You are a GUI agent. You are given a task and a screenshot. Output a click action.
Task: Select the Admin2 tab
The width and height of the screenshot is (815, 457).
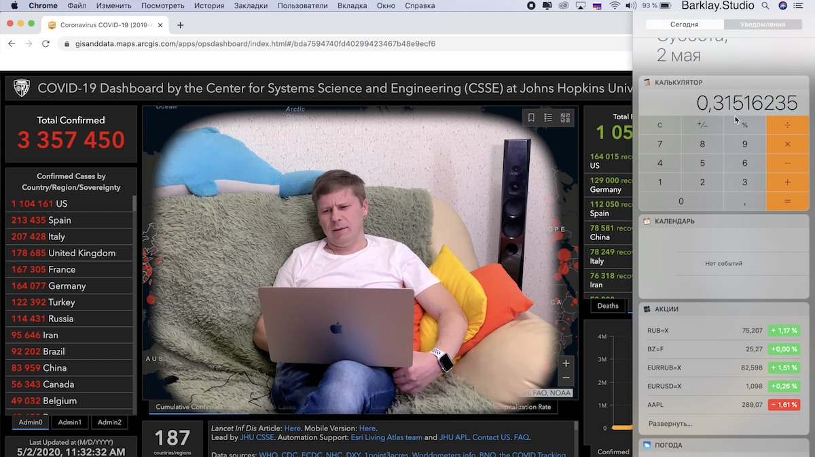pyautogui.click(x=109, y=422)
